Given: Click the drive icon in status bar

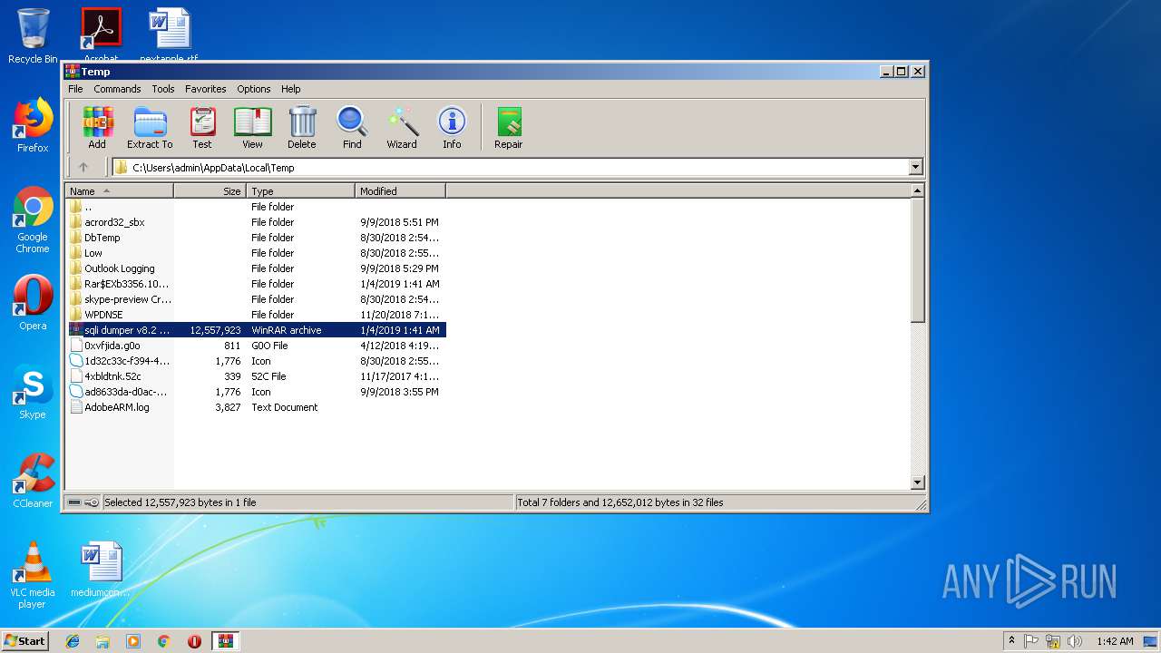Looking at the screenshot, I should tap(74, 502).
